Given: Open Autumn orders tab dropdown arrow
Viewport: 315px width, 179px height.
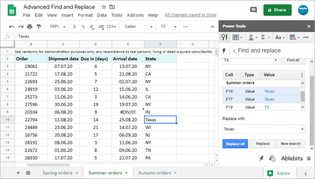Looking at the screenshot, I should click(175, 173).
